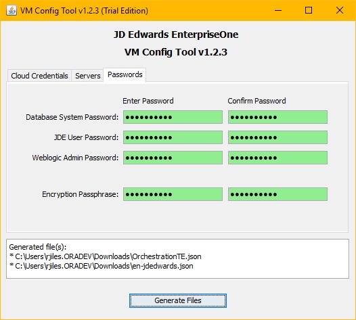The image size is (356, 320).
Task: Select the Encryption Passphrase entry field
Action: (173, 194)
